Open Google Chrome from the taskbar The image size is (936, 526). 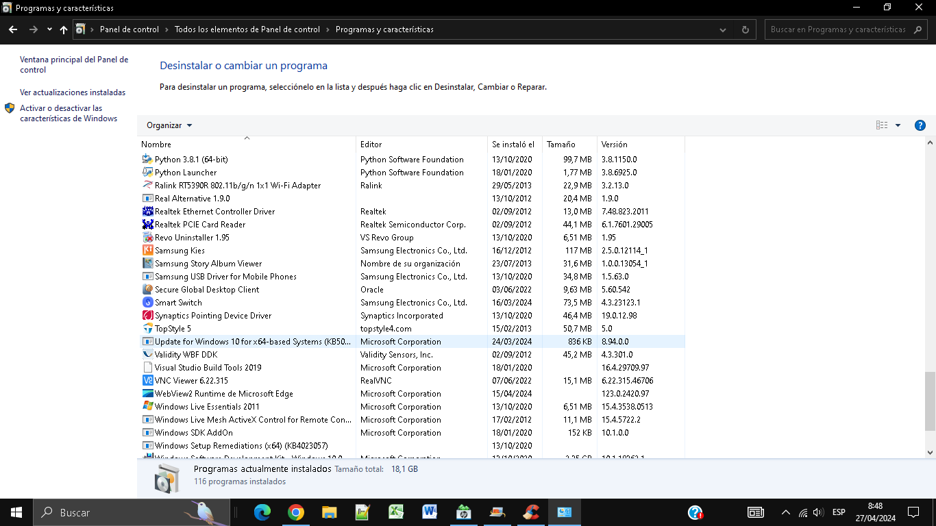click(296, 512)
